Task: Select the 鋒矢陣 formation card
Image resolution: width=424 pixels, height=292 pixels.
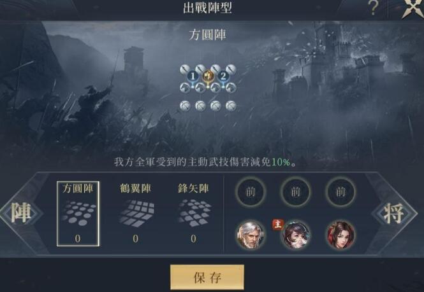Action: coord(193,214)
